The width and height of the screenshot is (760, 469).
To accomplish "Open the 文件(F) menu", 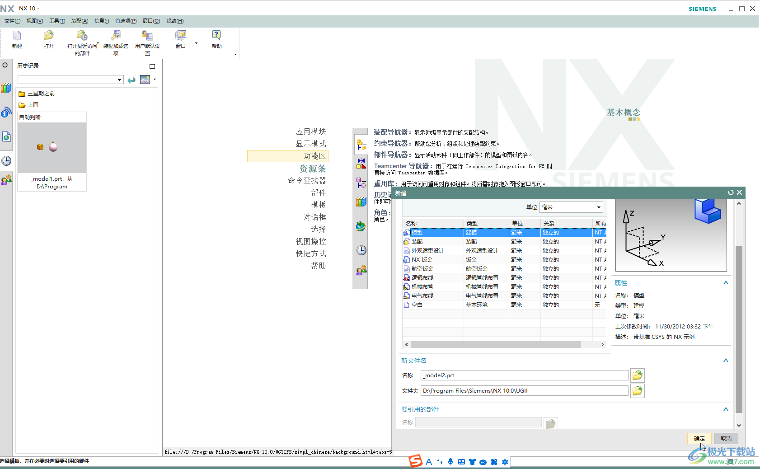I will pyautogui.click(x=12, y=21).
